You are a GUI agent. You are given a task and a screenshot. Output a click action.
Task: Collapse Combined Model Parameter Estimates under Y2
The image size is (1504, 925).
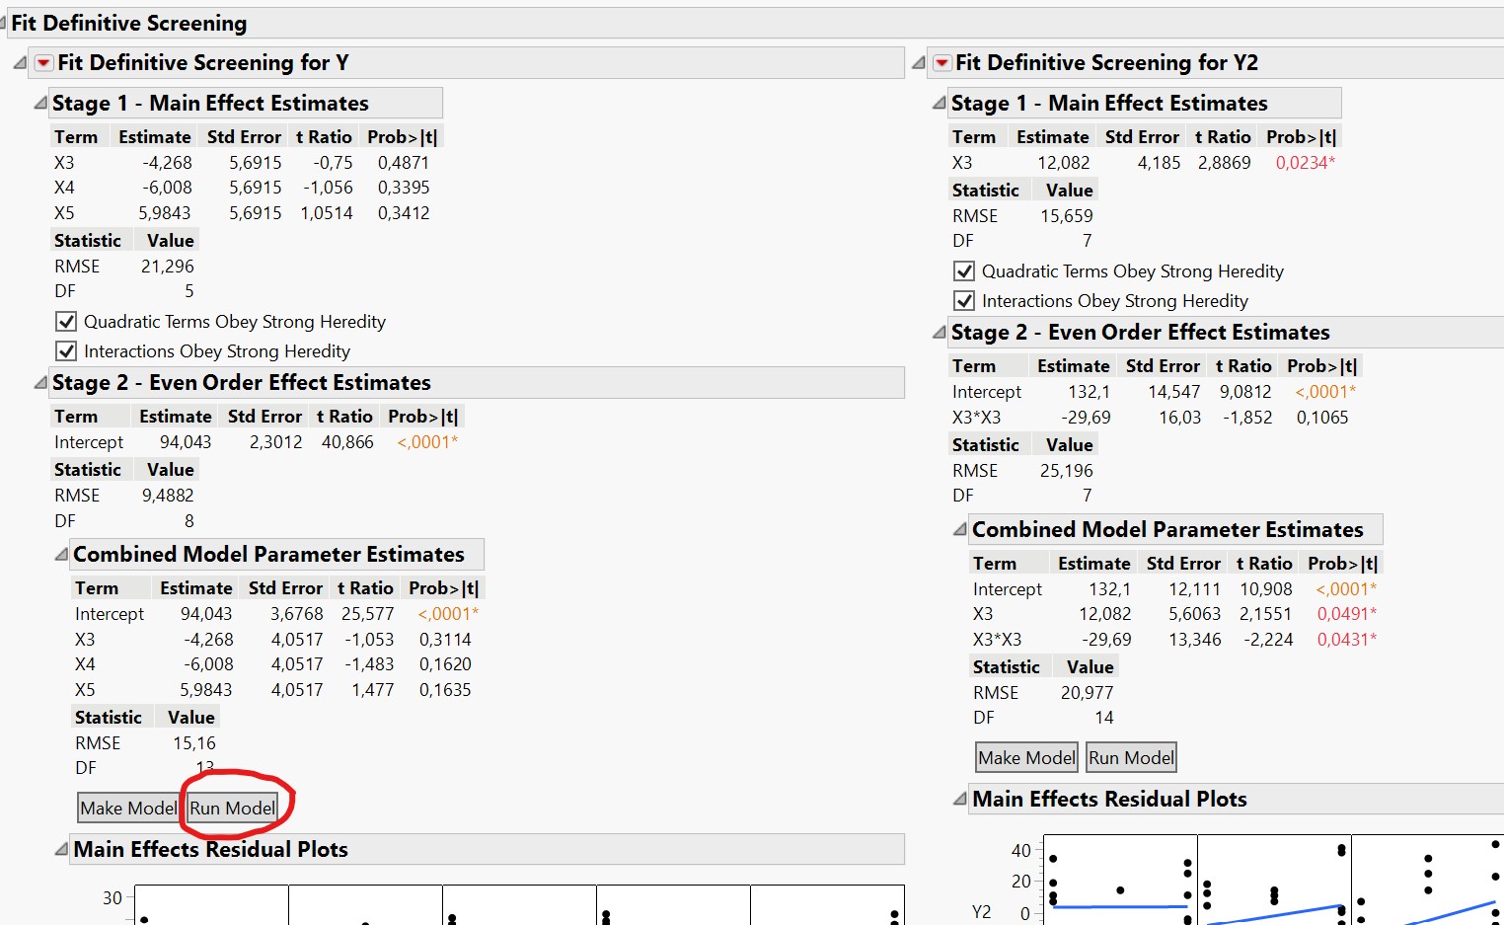[x=959, y=529]
